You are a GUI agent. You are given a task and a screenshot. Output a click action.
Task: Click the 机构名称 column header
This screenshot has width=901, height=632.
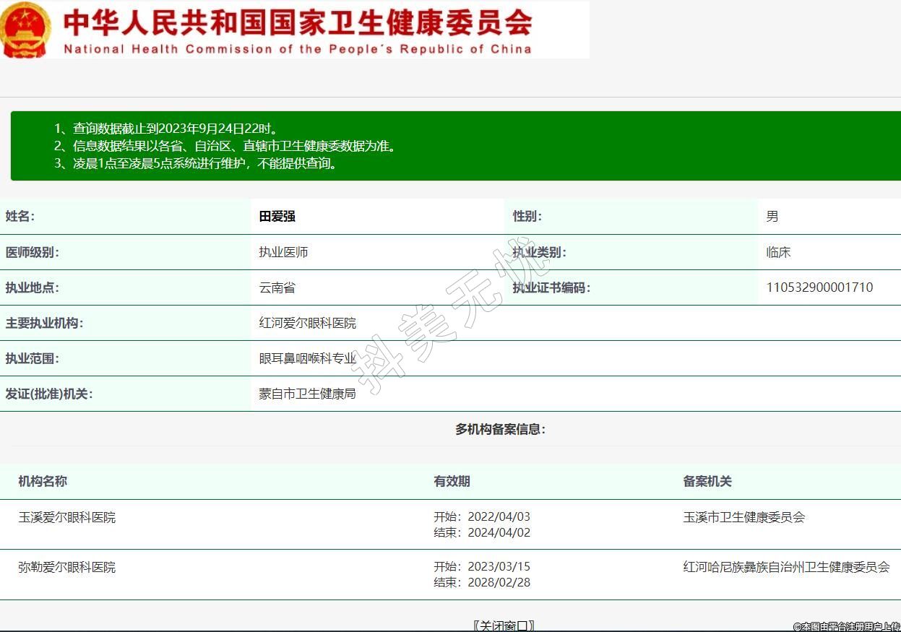43,482
